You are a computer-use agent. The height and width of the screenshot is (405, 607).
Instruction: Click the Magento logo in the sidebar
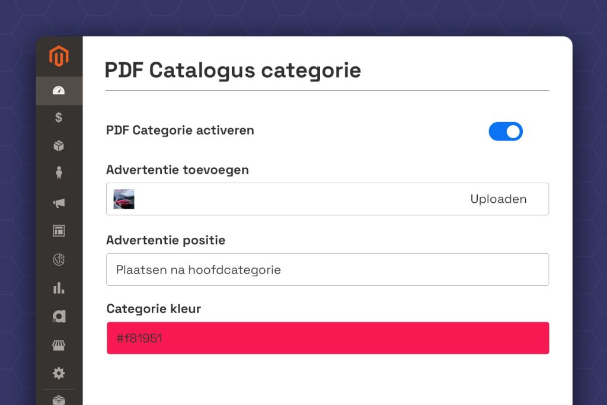59,57
